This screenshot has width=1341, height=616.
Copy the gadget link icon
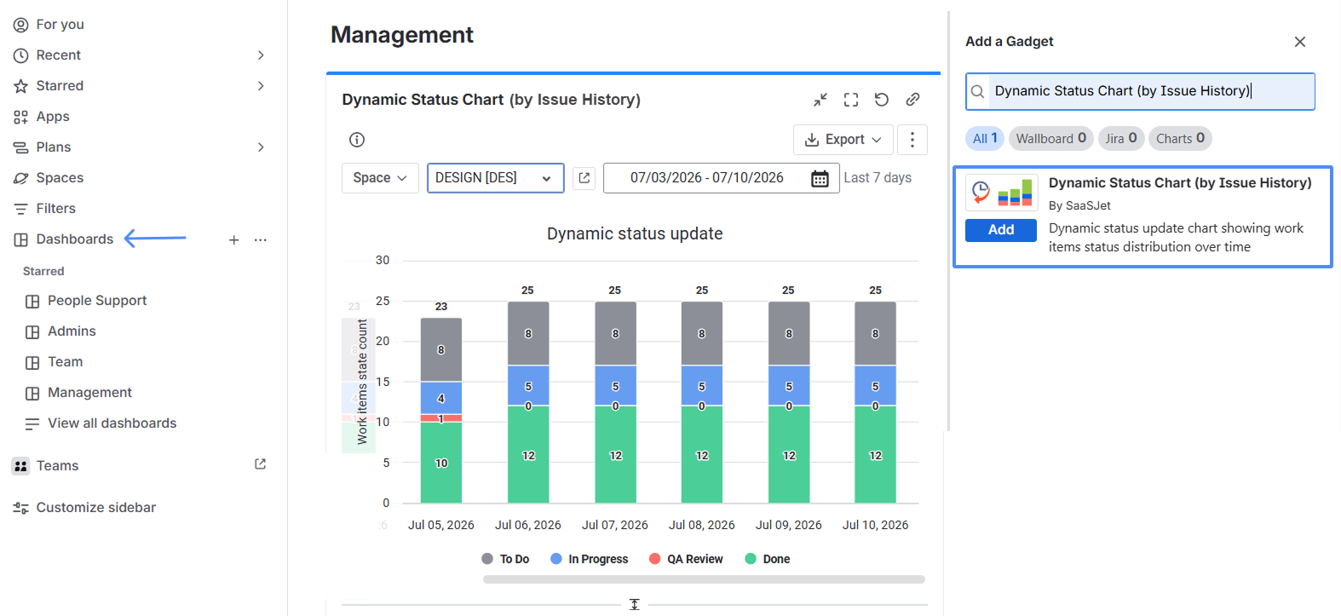point(912,100)
